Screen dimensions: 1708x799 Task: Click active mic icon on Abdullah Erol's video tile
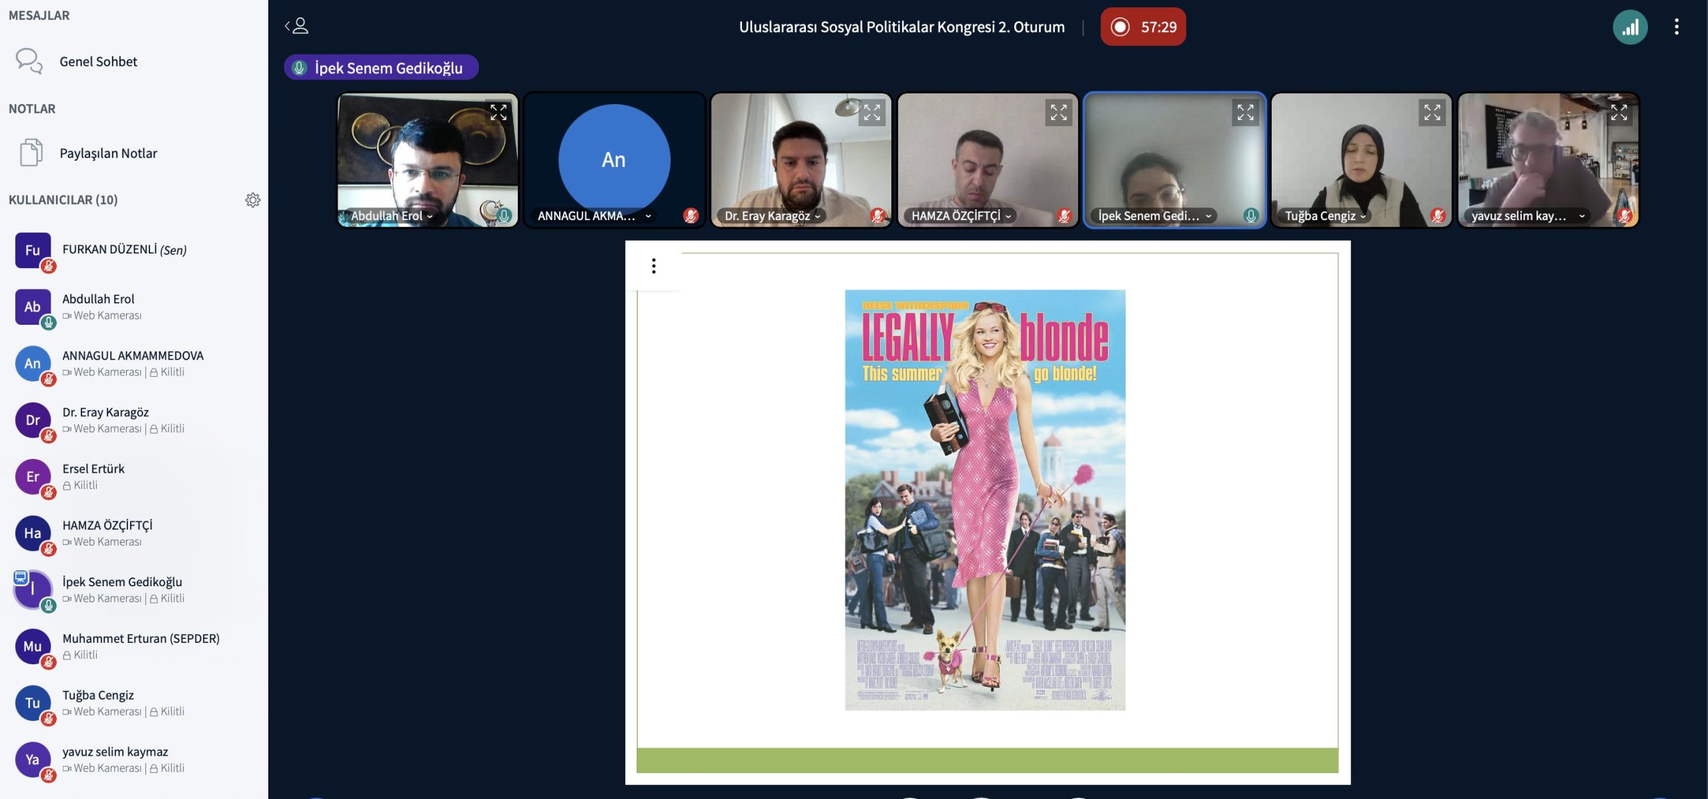click(x=504, y=215)
